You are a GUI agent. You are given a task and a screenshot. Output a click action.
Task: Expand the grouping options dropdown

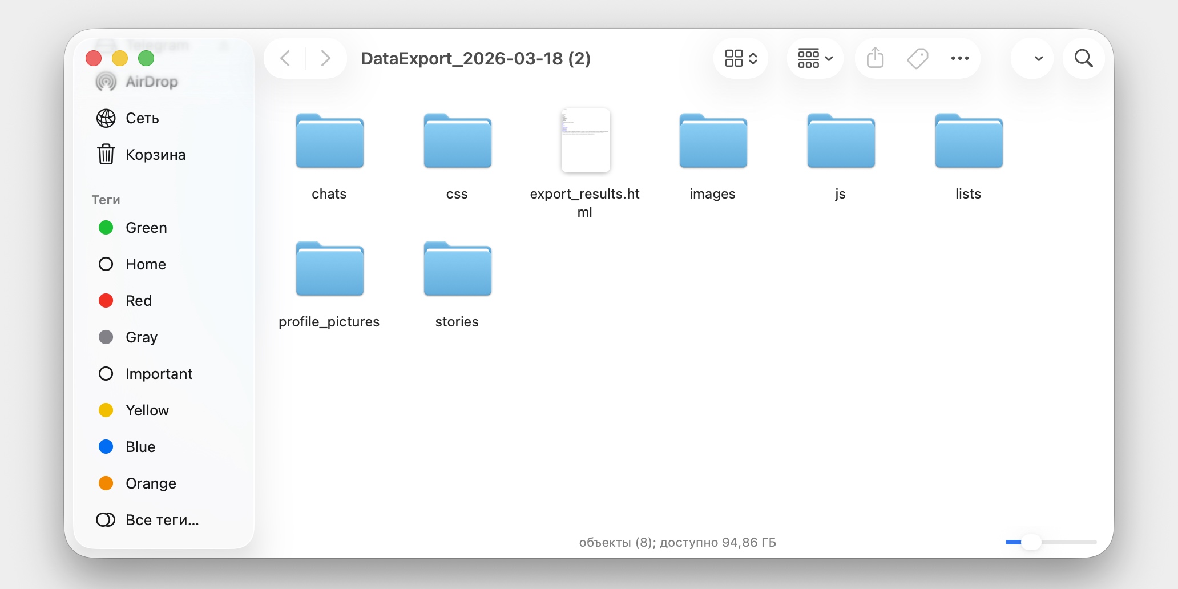pyautogui.click(x=815, y=58)
